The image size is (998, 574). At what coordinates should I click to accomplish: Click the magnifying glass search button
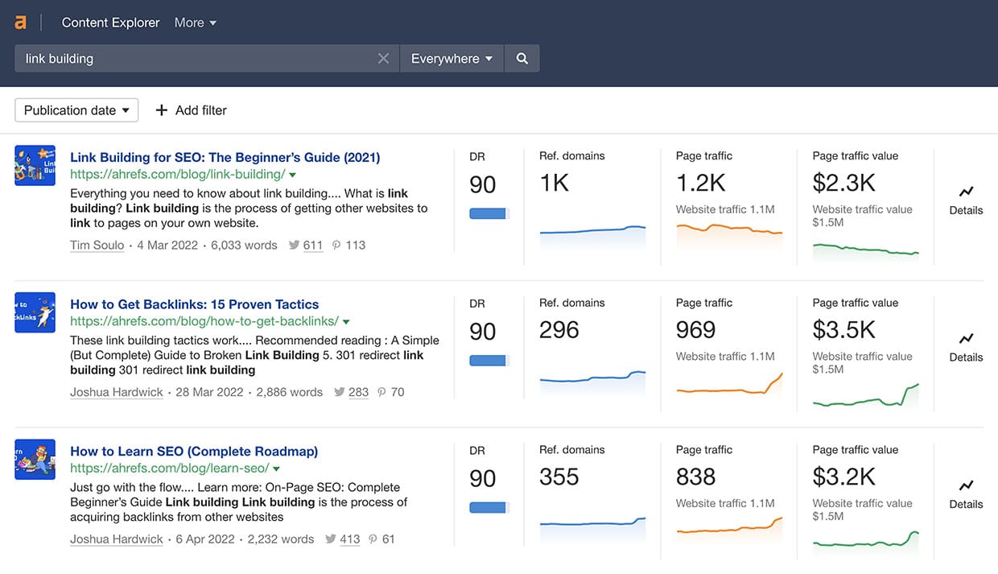(x=522, y=59)
